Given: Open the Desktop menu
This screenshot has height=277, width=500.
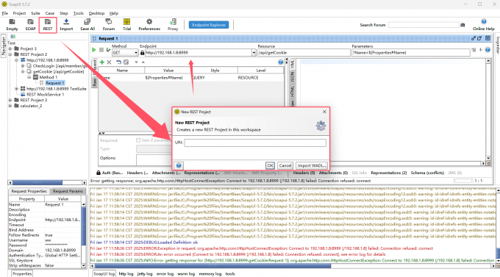Looking at the screenshot, I should click(x=96, y=13).
